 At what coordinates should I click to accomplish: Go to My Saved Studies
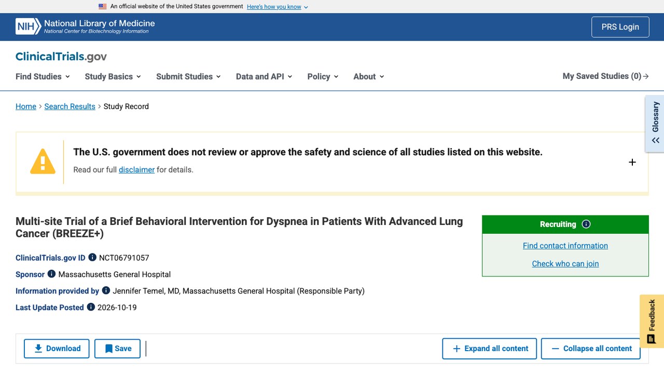pos(605,76)
